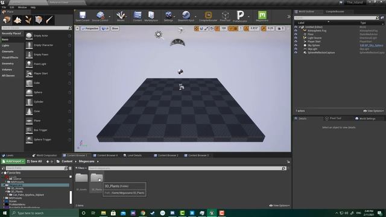The width and height of the screenshot is (386, 217).
Task: Switch to Place mode icon
Action: 7,20
